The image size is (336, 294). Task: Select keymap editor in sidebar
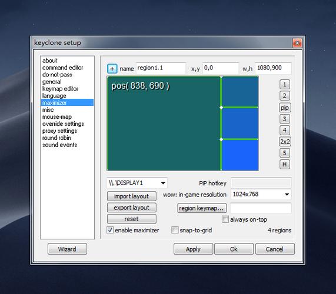(60, 89)
